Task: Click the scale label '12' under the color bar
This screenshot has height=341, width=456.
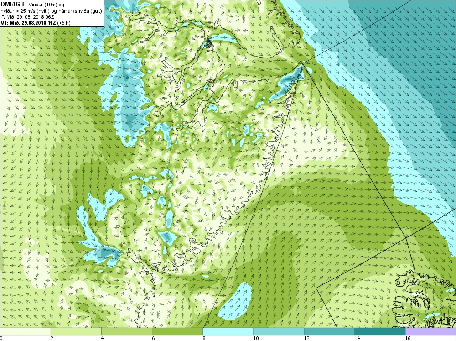Action: pos(306,338)
